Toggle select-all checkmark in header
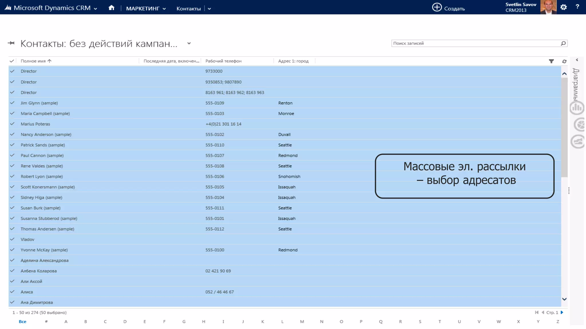This screenshot has height=329, width=586. pyautogui.click(x=12, y=61)
